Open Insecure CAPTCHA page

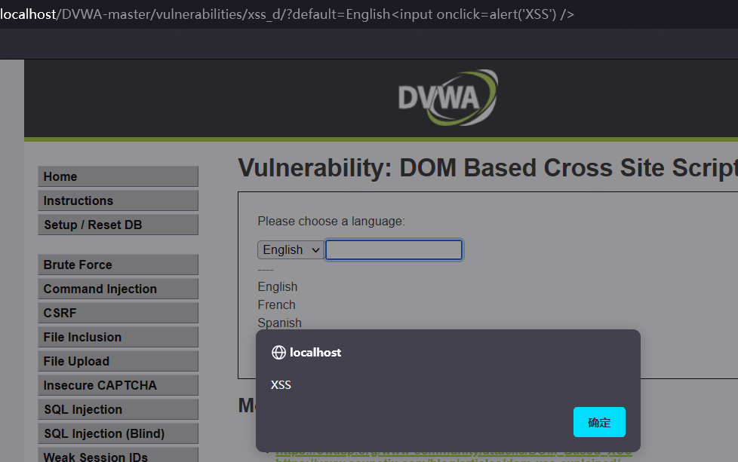tap(118, 385)
